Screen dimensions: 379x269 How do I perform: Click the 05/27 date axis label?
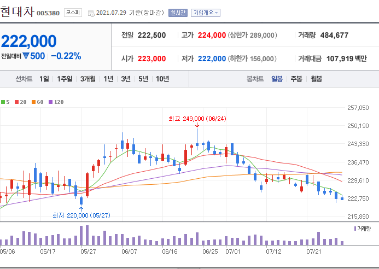coord(88,252)
